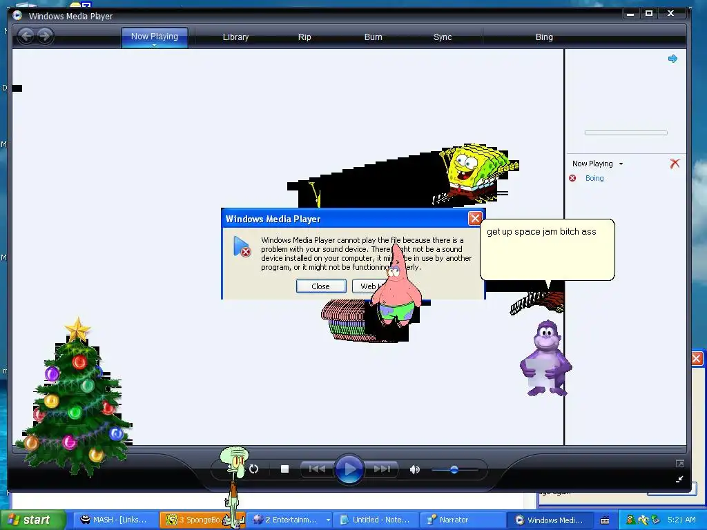Switch to the MASH - [Links taskbar window
Viewport: 707px width, 530px height.
[114, 520]
